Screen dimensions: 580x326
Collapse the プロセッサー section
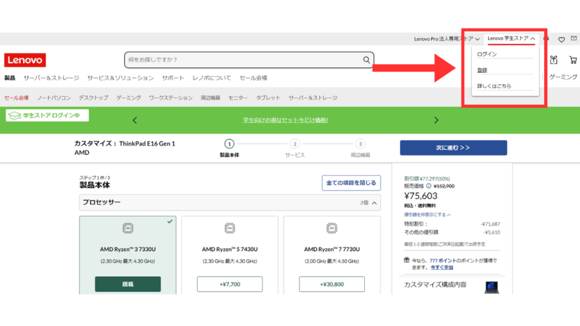point(376,203)
